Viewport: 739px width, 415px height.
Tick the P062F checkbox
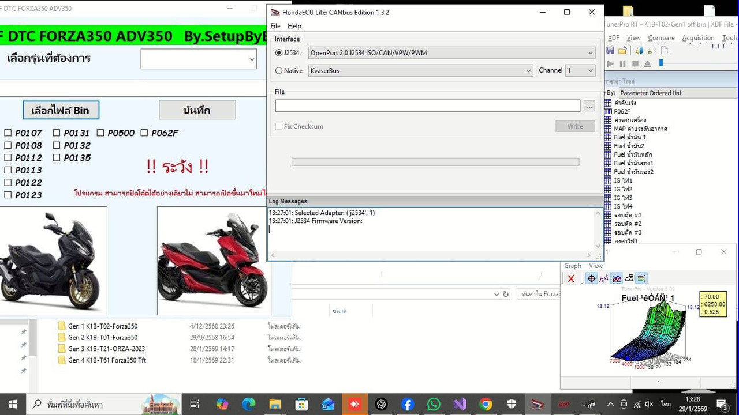coord(144,133)
